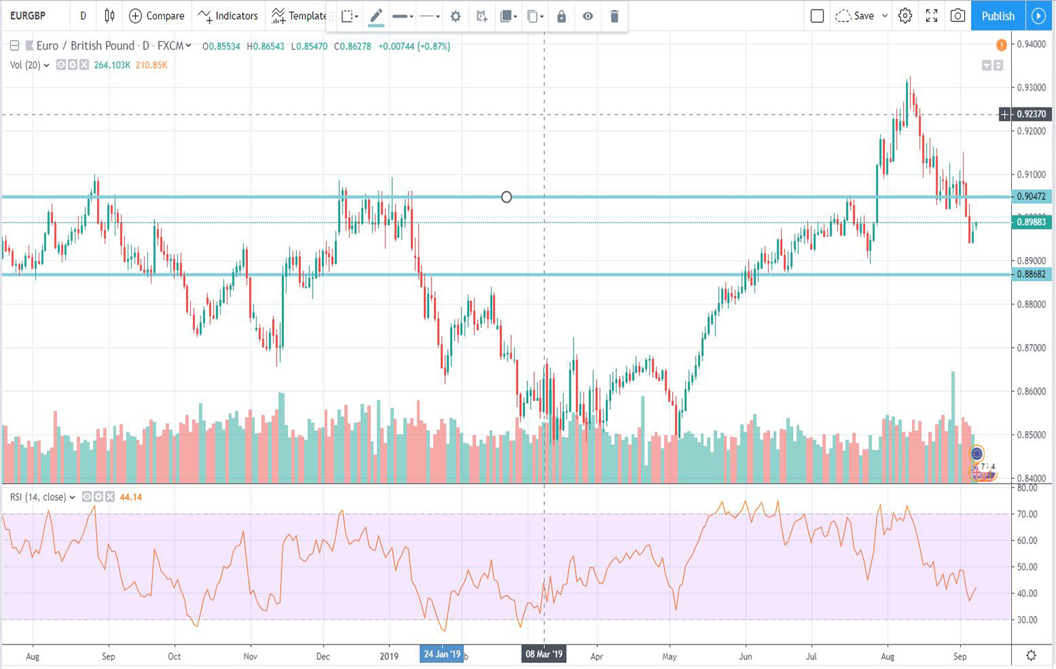Screen dimensions: 1056x669
Task: Lock all drawings using the padlock icon
Action: [x=561, y=16]
